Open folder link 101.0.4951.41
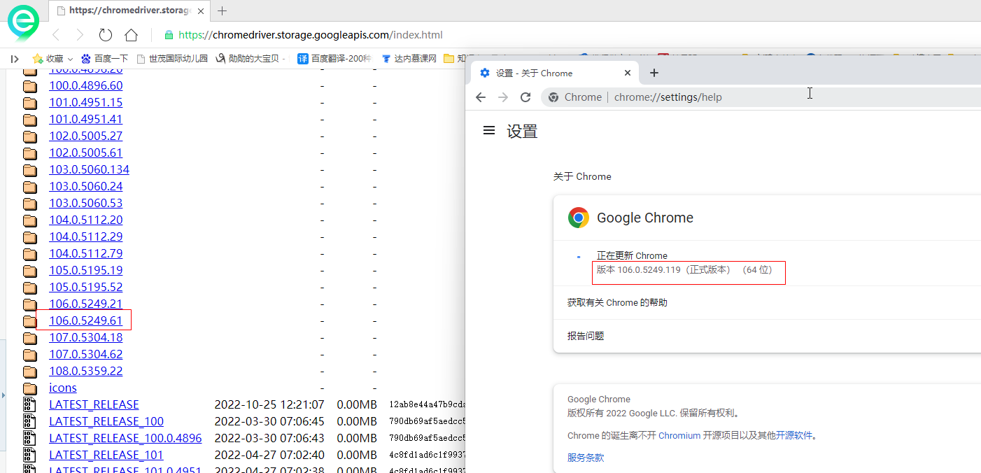The image size is (981, 473). coord(85,119)
